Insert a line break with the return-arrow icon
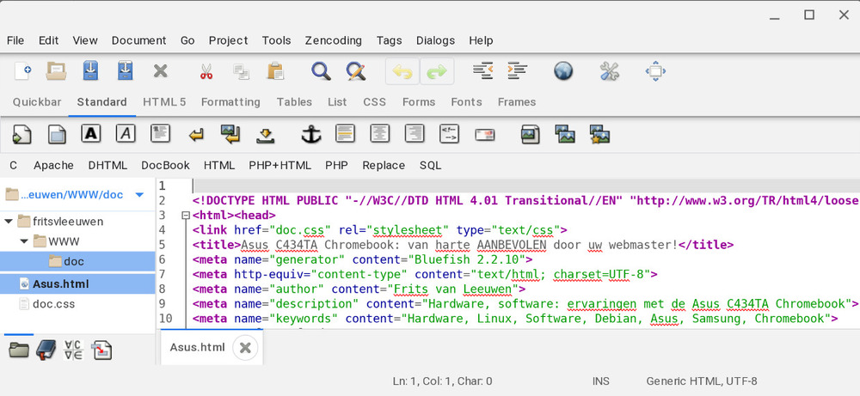The image size is (860, 396). 196,135
